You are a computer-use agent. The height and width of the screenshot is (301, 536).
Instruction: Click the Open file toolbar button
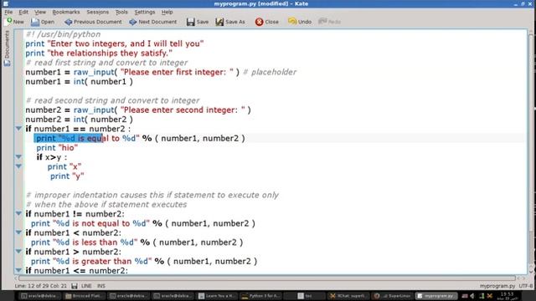tap(43, 22)
